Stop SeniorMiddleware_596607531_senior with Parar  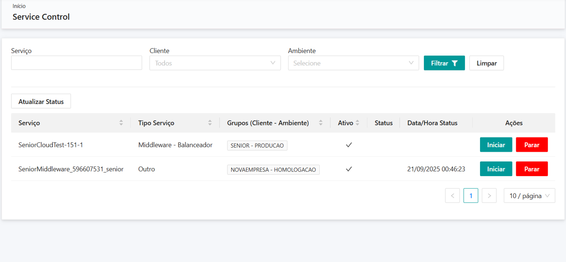[x=532, y=169]
